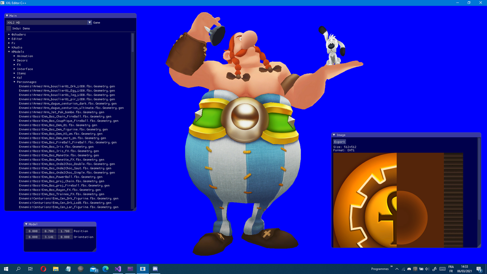Viewport: 487px width, 274px height.
Task: Open Discord from the taskbar
Action: tap(155, 269)
